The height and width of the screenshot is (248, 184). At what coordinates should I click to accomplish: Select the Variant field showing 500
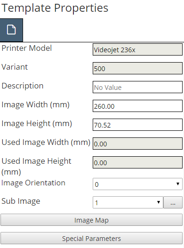(x=137, y=68)
